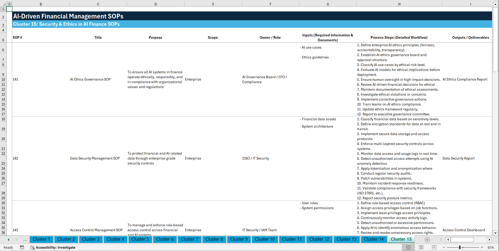Select cell containing AI Ethics Governance SOP

point(90,79)
